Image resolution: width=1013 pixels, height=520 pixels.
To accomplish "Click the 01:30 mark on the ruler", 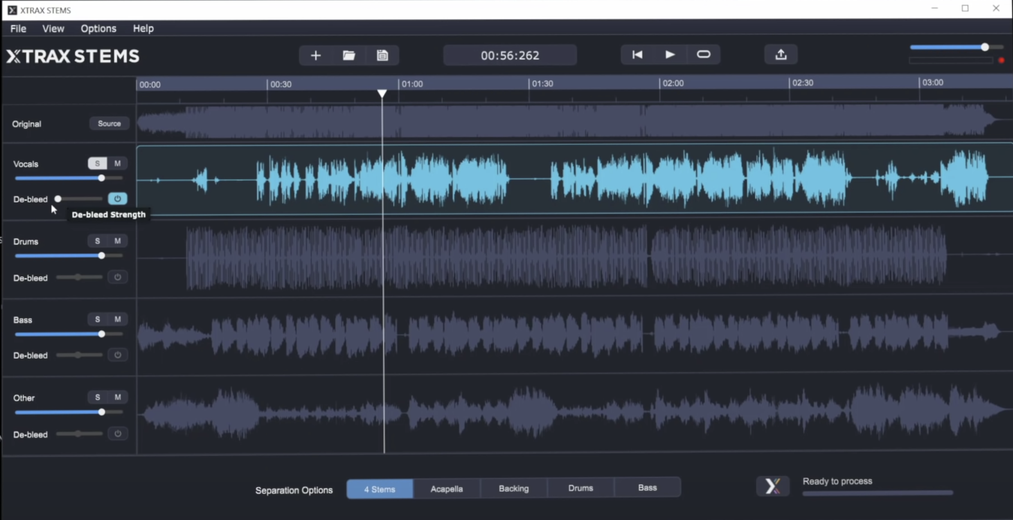I will point(542,83).
